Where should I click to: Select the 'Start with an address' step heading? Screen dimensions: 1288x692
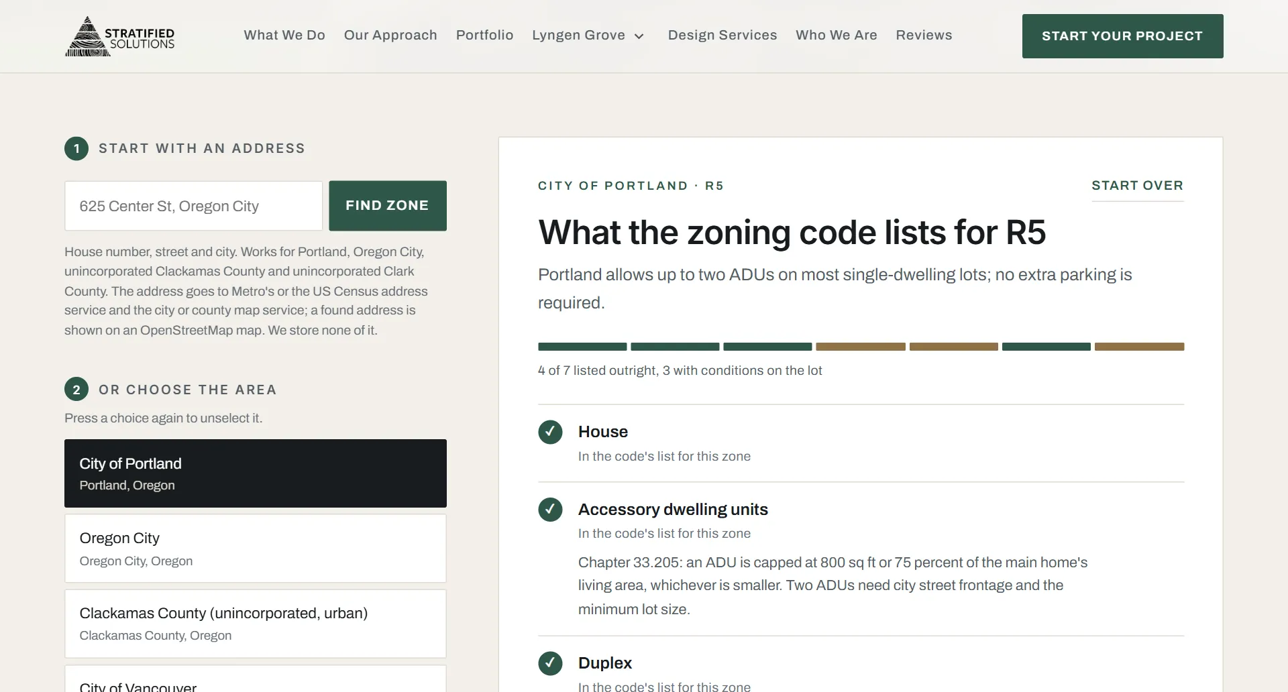click(x=202, y=148)
